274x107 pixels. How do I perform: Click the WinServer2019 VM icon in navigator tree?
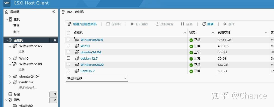click(15, 64)
